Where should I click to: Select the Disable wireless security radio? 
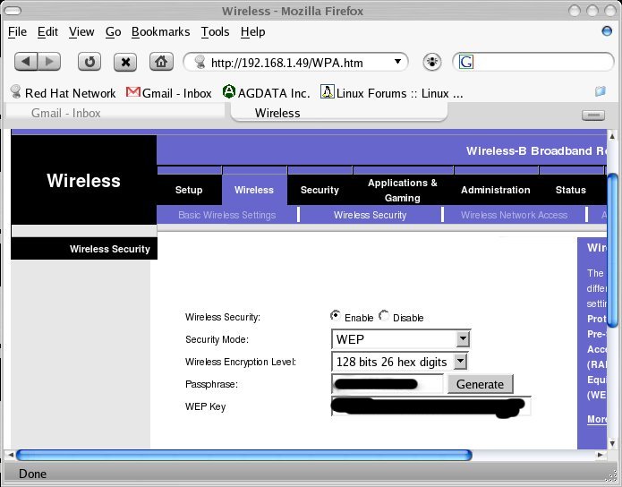tap(384, 316)
